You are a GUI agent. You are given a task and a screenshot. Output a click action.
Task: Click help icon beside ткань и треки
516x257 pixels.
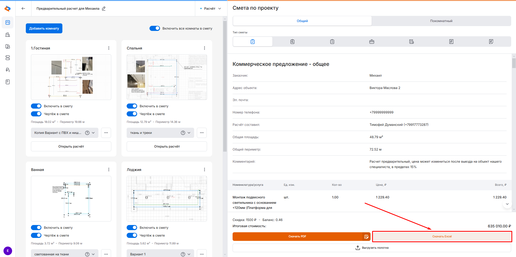[183, 133]
